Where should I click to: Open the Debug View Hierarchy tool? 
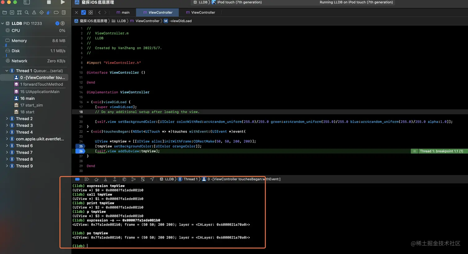124,179
